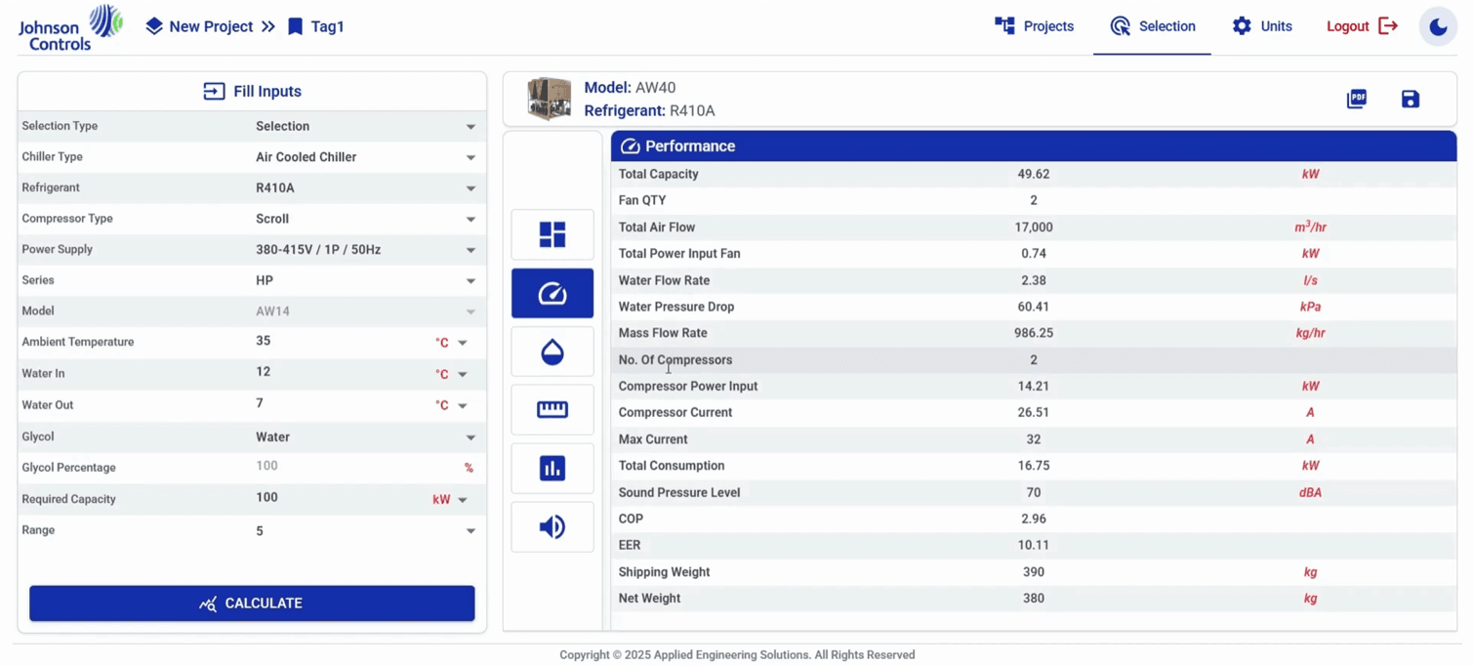Open the Required Capacity kW unit dropdown
Screen dimensions: 1473x666
[x=450, y=500]
